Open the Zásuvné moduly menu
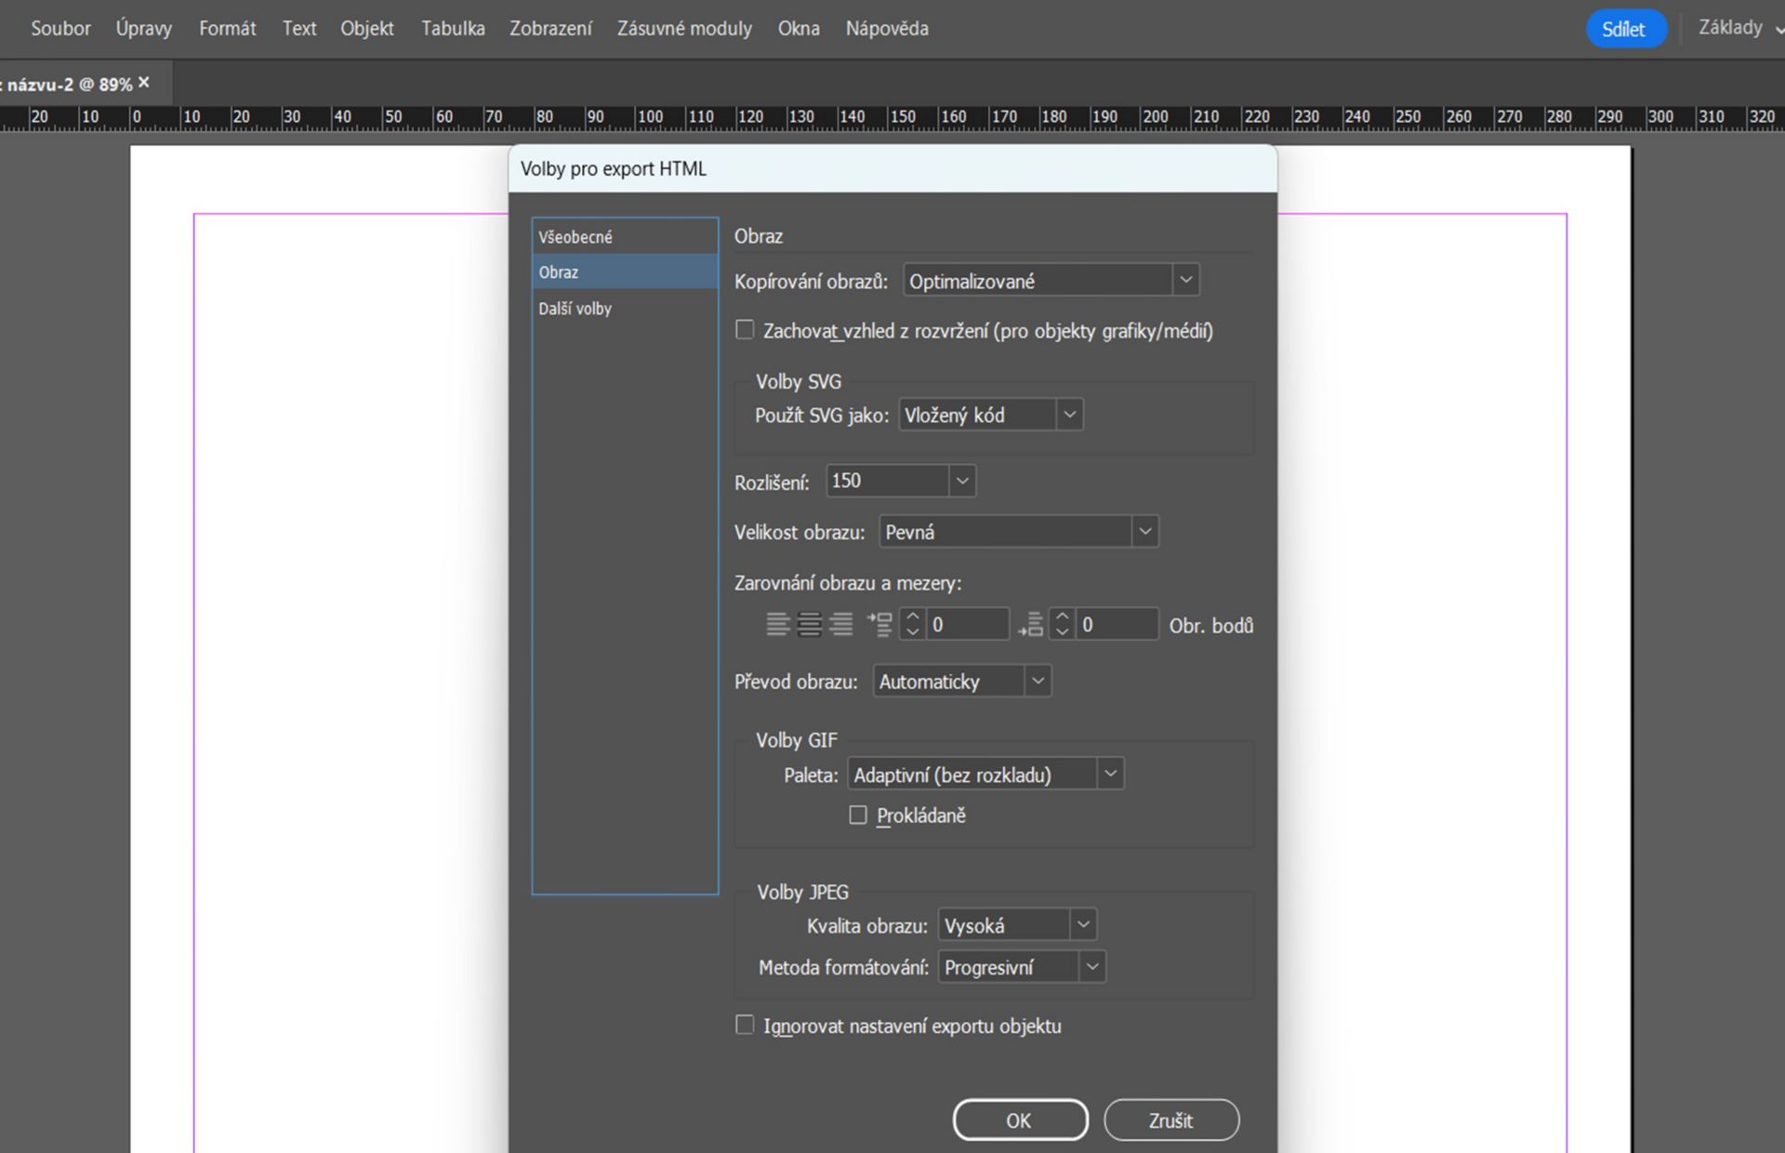The width and height of the screenshot is (1785, 1153). (x=684, y=29)
